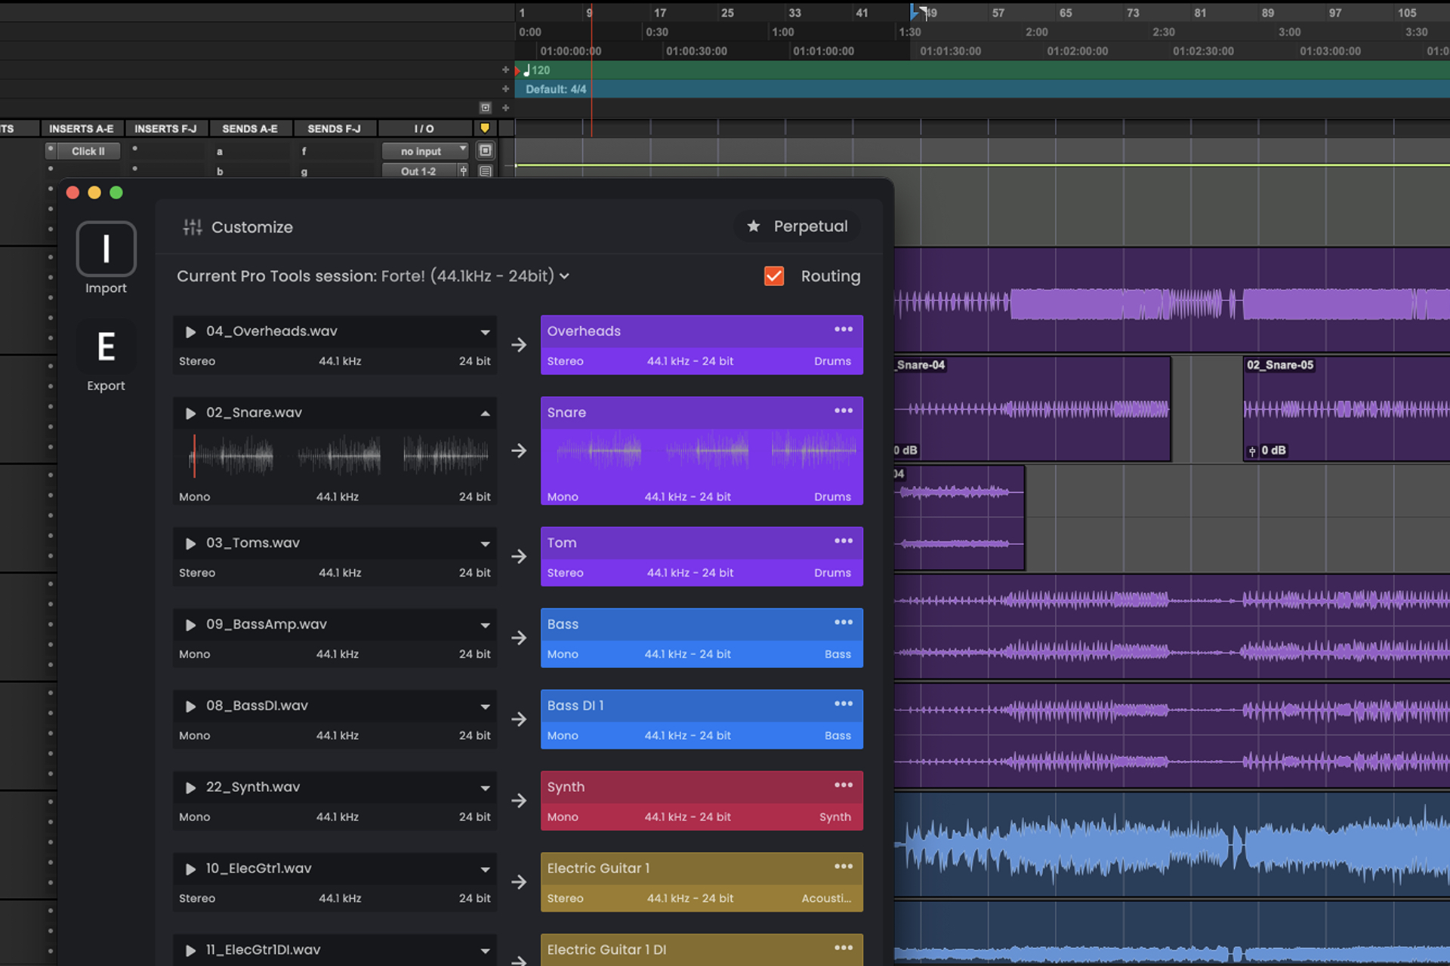The width and height of the screenshot is (1450, 966).
Task: Open options menu for Bass DI 1
Action: tap(843, 704)
